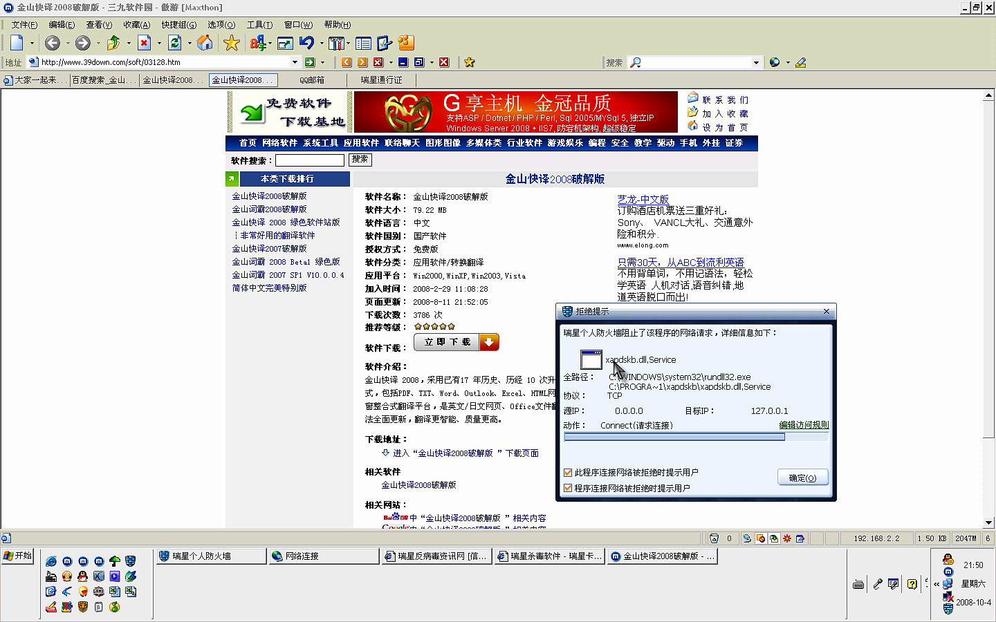Open the QQ邮箱 link in links bar

312,80
